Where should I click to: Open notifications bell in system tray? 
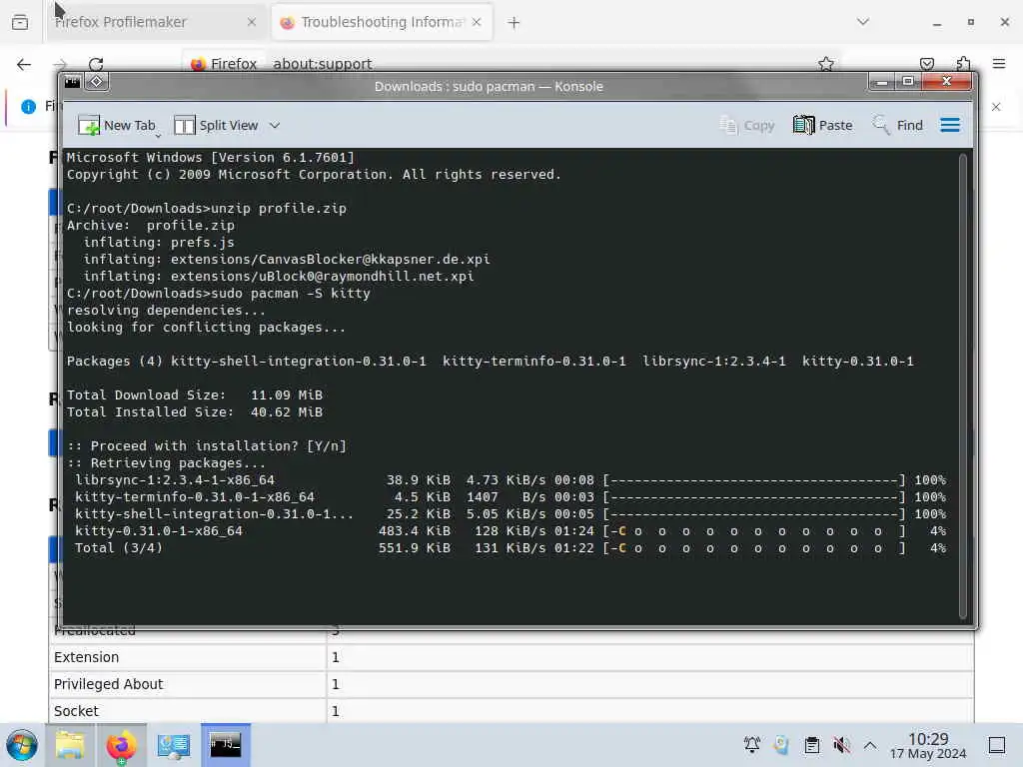[x=752, y=745]
